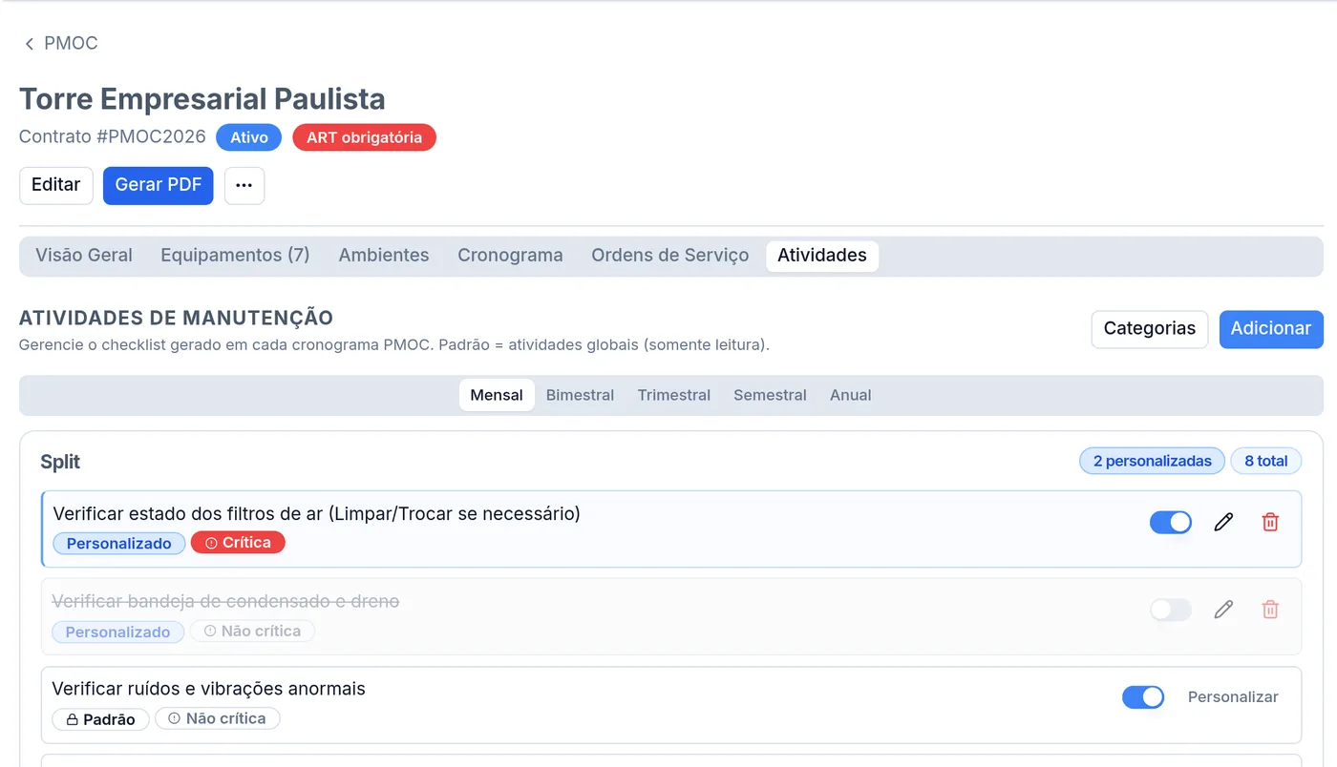Open the Ordens de Serviço tab
The height and width of the screenshot is (767, 1337).
pyautogui.click(x=669, y=256)
